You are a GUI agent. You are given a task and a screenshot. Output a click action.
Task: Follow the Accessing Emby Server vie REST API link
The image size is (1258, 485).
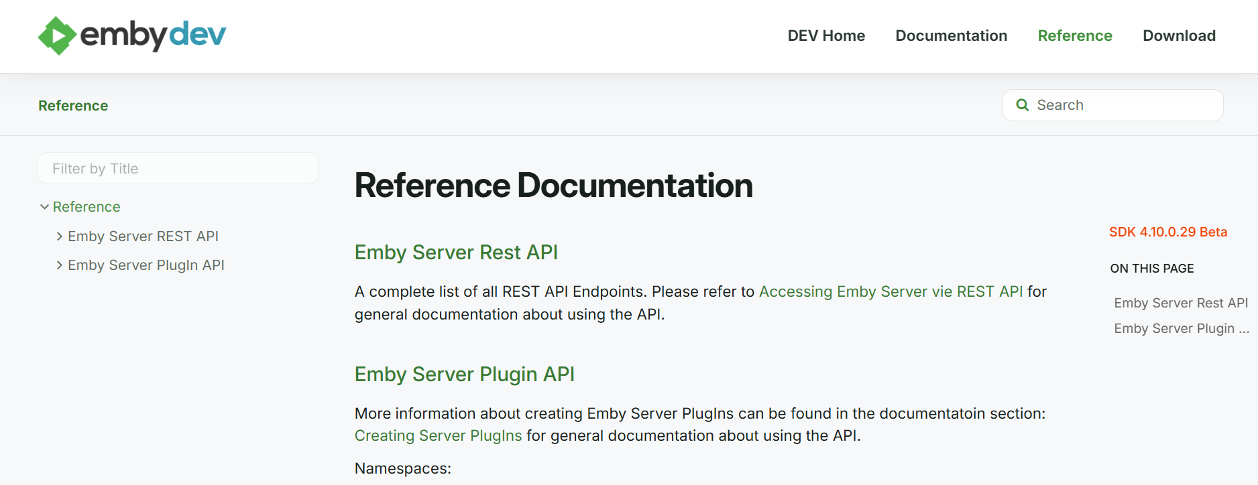tap(891, 291)
